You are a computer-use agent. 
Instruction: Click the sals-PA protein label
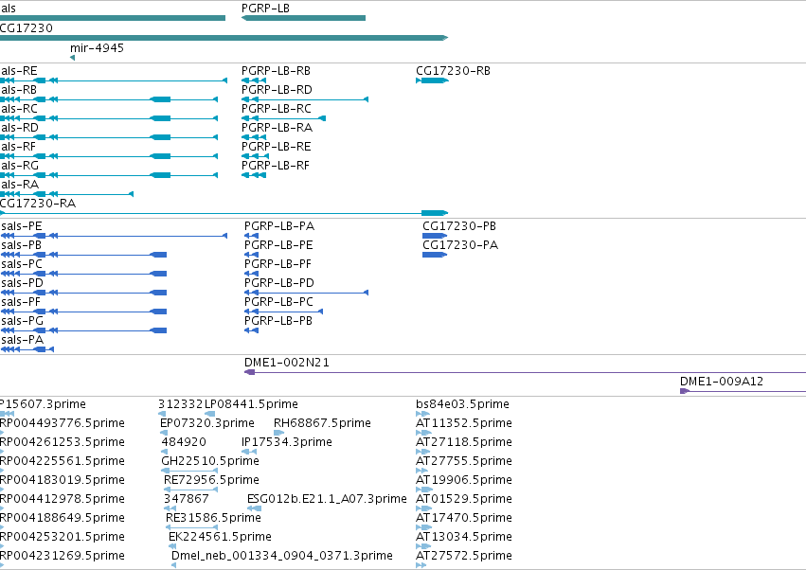pos(22,340)
